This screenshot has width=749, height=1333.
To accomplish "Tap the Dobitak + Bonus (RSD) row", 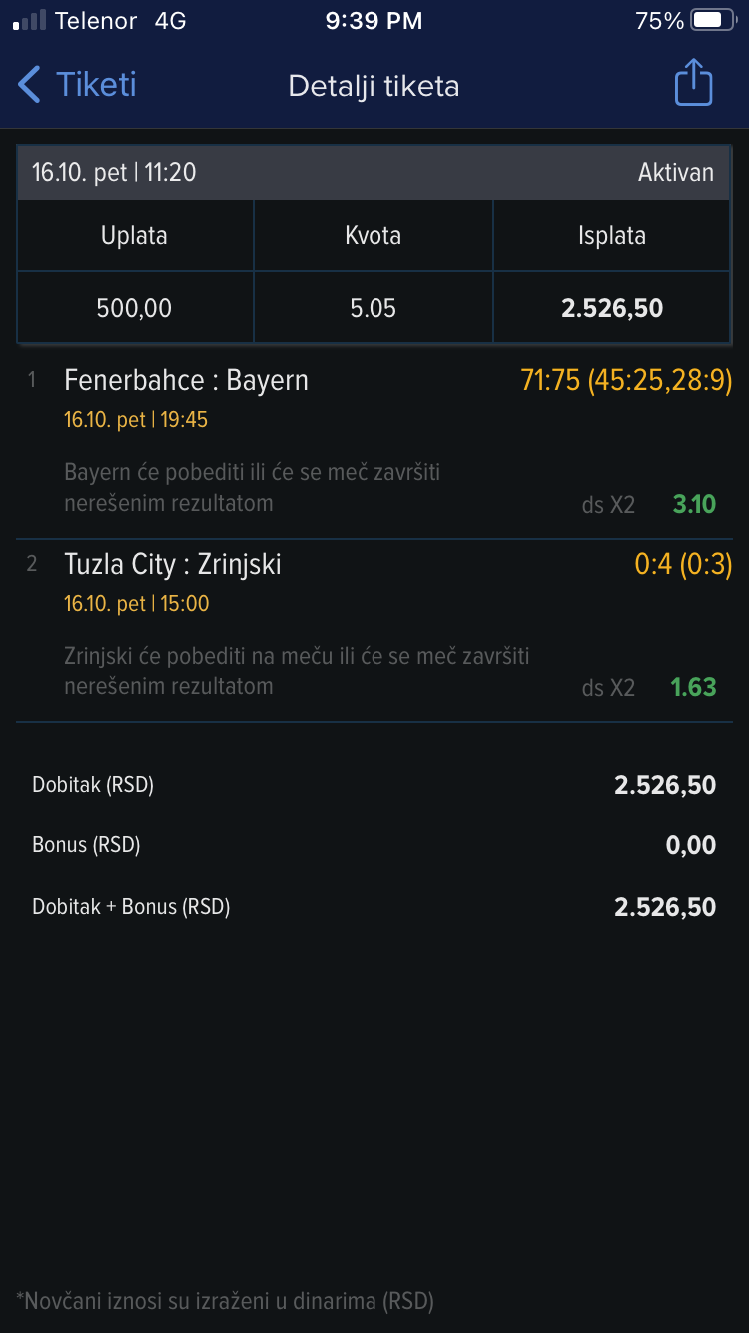I will pos(374,907).
